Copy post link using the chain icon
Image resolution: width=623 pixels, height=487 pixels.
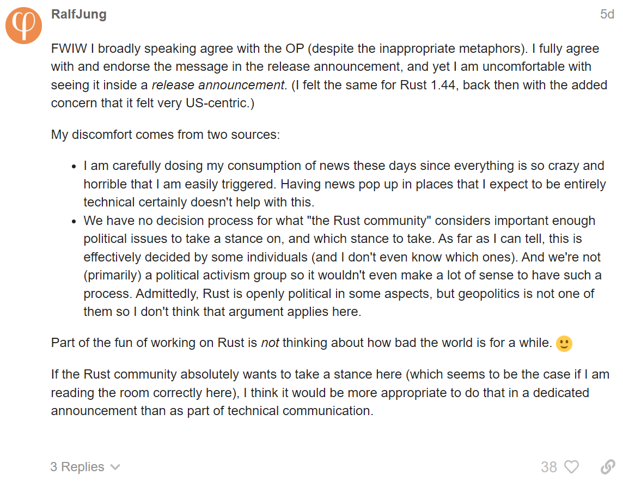point(608,467)
